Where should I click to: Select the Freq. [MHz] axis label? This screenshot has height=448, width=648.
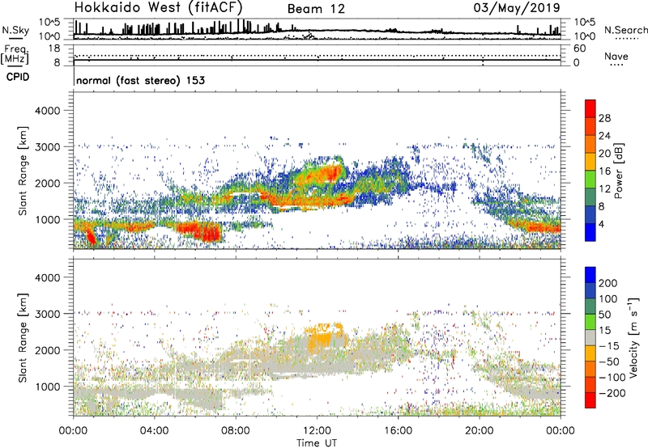[x=15, y=55]
